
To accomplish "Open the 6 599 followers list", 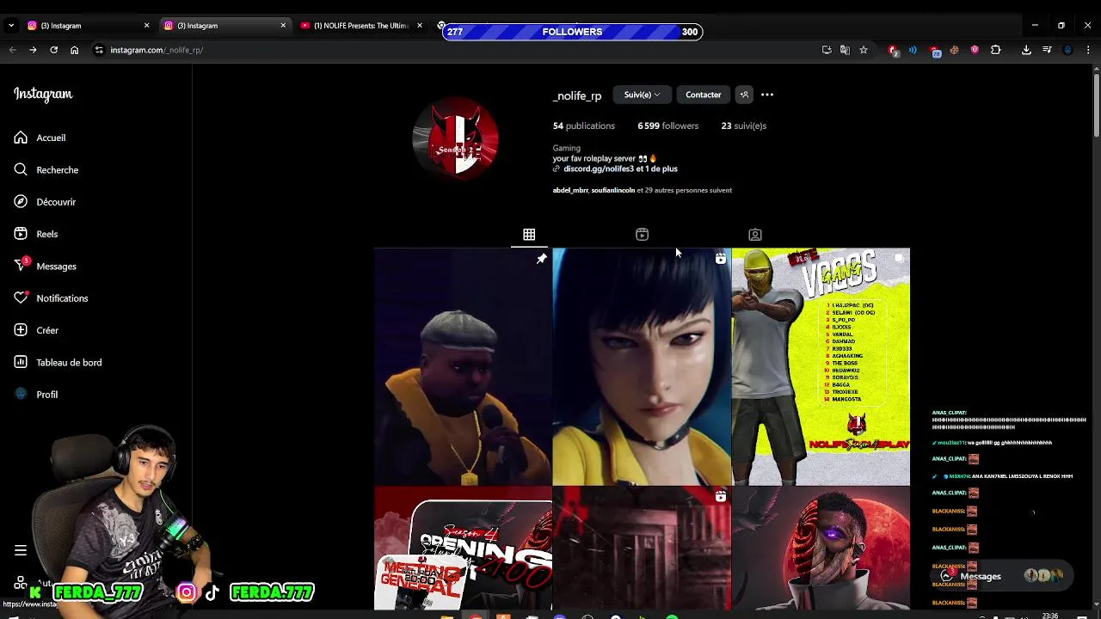I will tap(667, 126).
